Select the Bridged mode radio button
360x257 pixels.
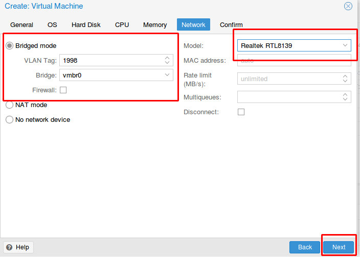point(9,46)
